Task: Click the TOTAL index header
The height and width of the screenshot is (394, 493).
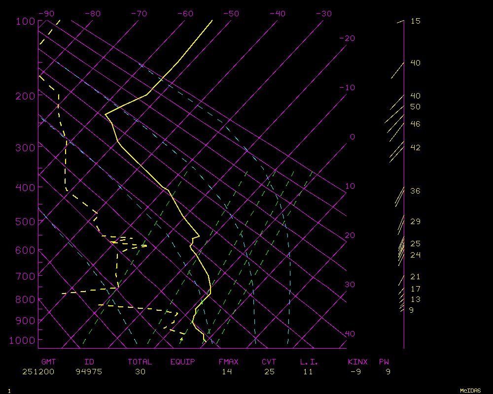Action: pos(140,362)
